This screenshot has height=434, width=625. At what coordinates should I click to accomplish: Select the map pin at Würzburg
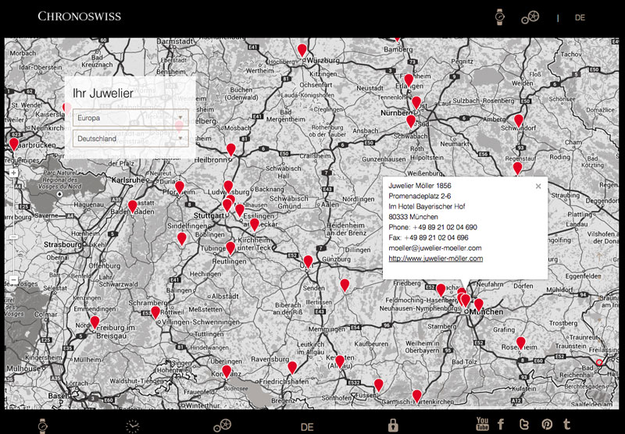tap(302, 50)
